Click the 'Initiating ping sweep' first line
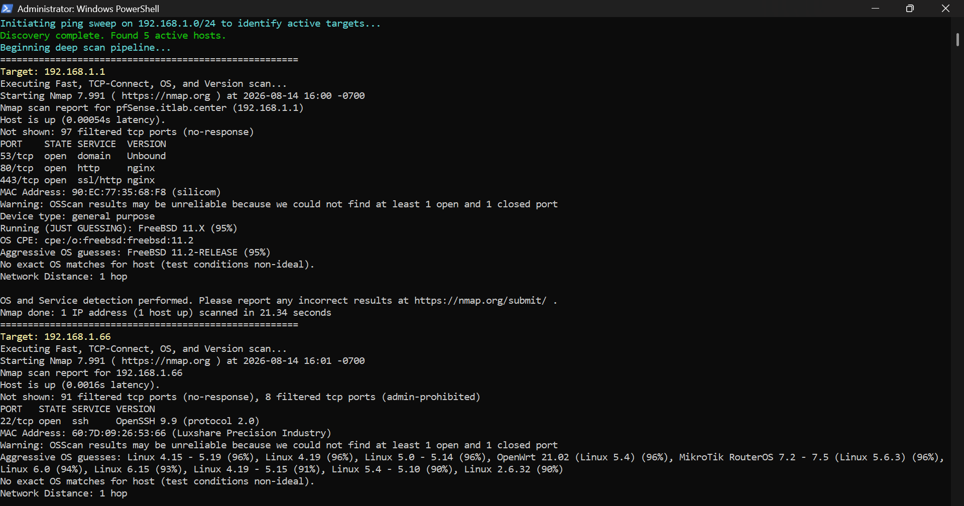This screenshot has height=506, width=964. pyautogui.click(x=190, y=24)
